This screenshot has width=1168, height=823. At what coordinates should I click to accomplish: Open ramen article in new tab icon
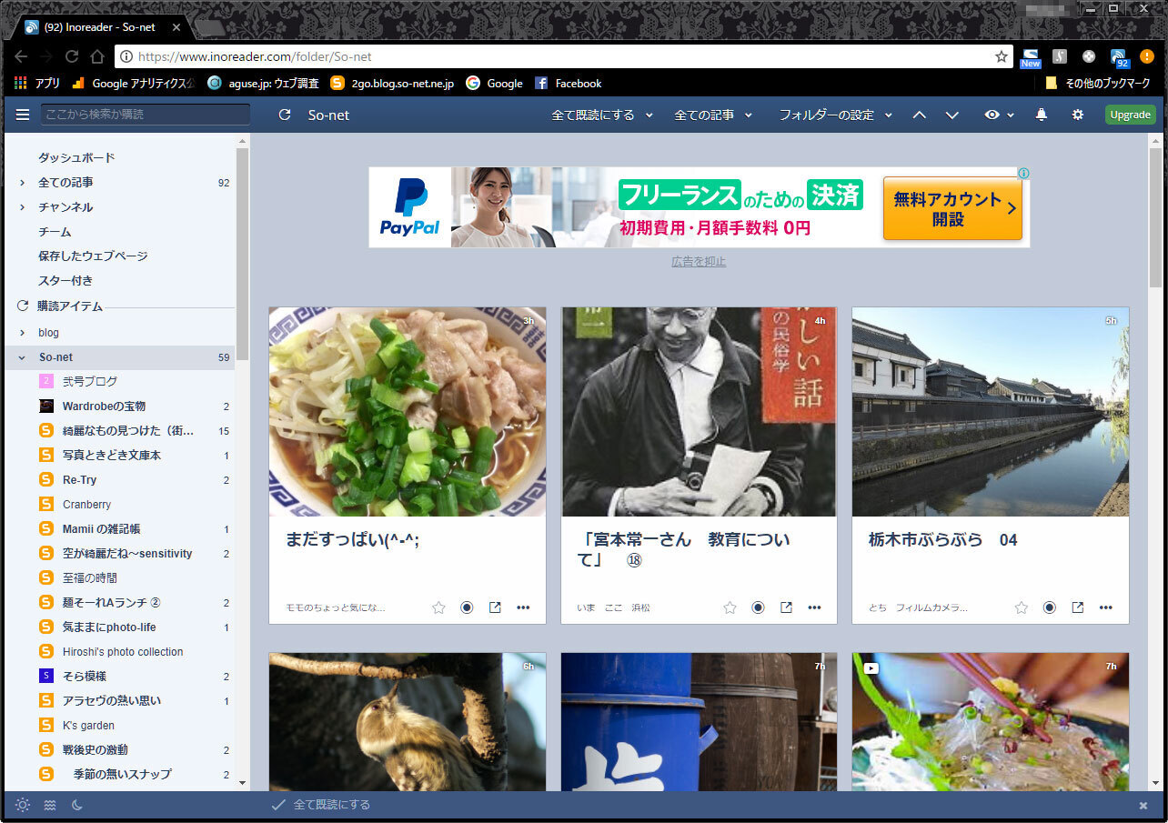tap(495, 607)
